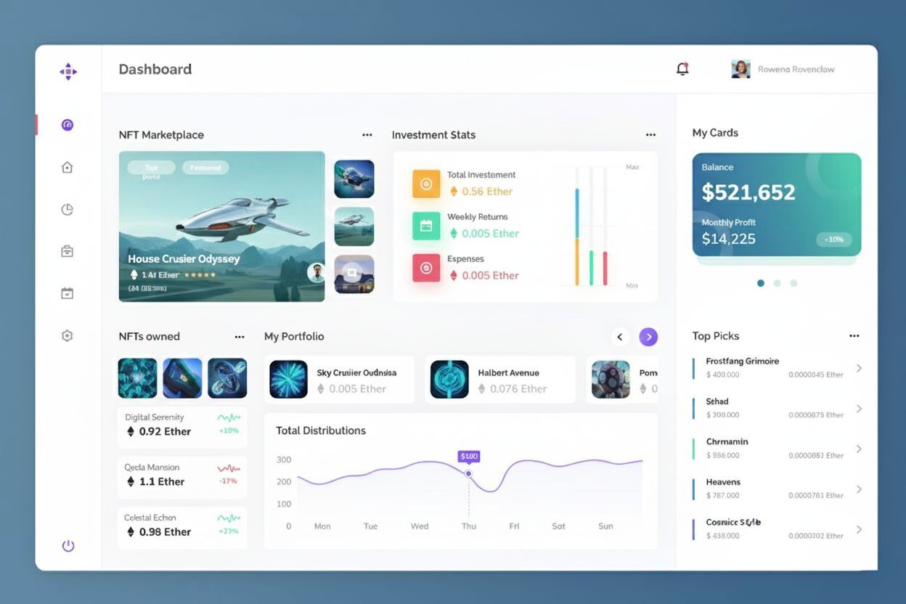
Task: Select the pie chart sidebar icon
Action: click(68, 210)
